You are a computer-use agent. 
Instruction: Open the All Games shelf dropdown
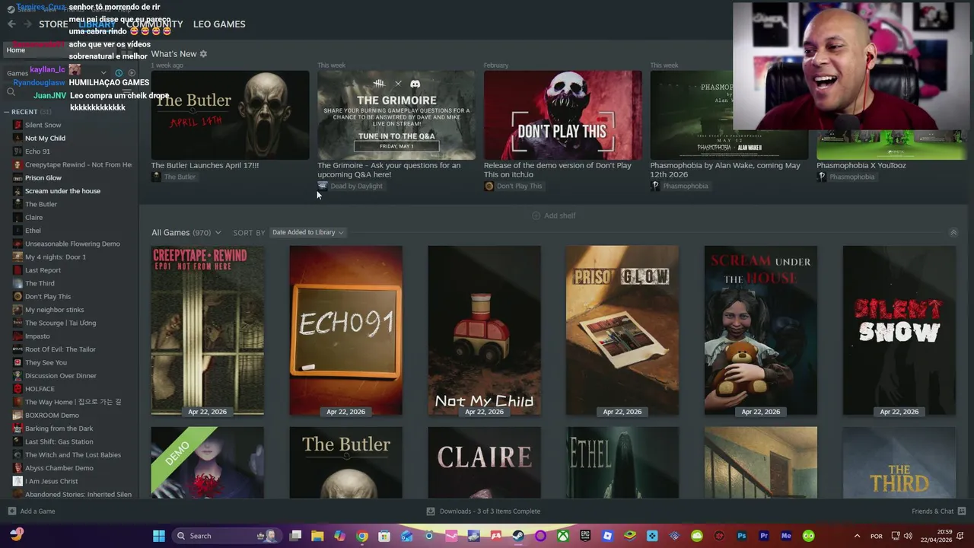click(218, 233)
